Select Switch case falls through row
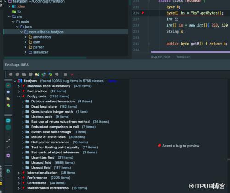 coord(58,132)
